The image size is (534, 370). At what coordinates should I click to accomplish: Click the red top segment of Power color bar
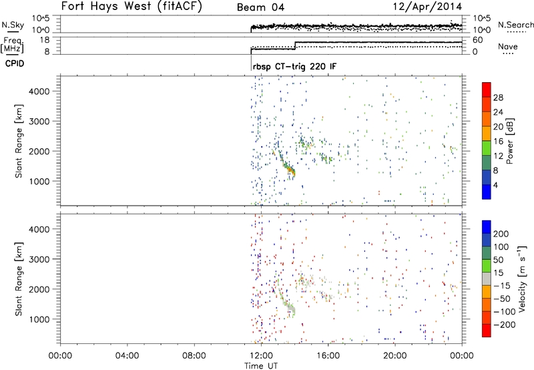(x=487, y=89)
